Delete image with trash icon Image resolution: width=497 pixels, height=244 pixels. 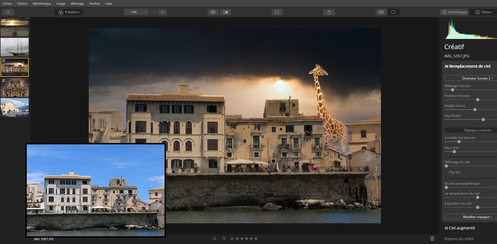tap(432, 238)
